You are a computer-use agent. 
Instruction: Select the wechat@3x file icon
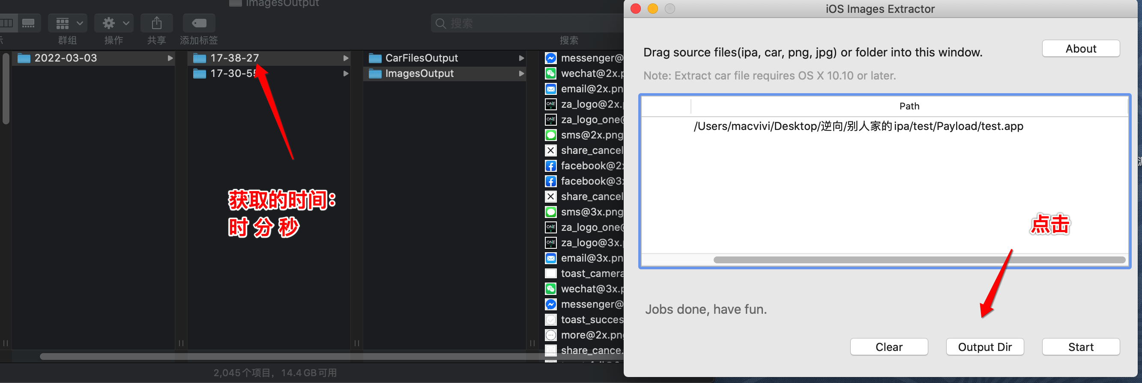pyautogui.click(x=550, y=289)
